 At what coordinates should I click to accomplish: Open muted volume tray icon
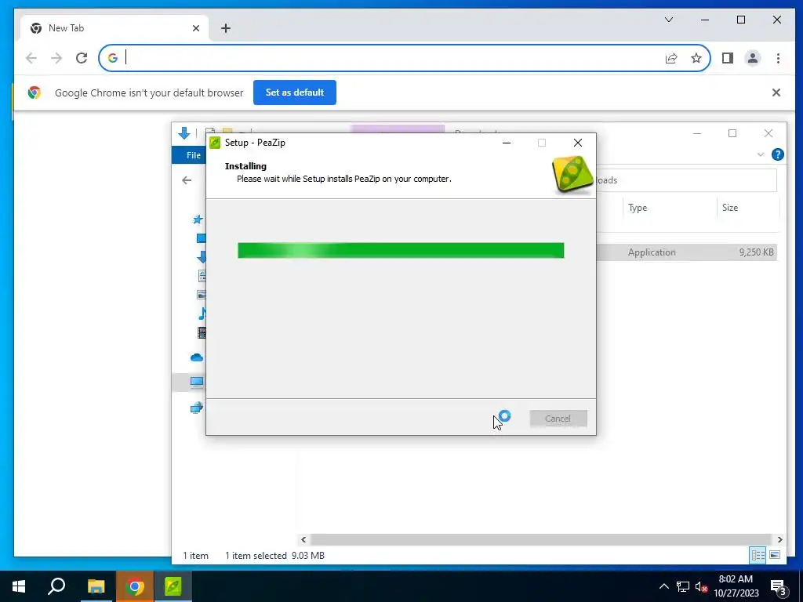(701, 586)
